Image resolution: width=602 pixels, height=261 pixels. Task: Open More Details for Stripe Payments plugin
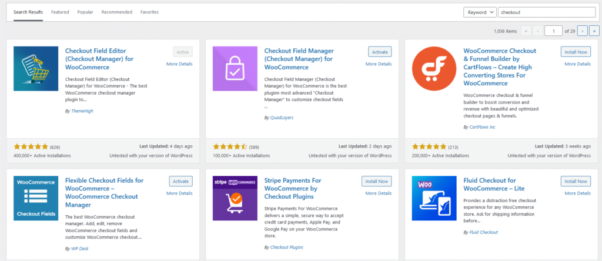pyautogui.click(x=379, y=193)
